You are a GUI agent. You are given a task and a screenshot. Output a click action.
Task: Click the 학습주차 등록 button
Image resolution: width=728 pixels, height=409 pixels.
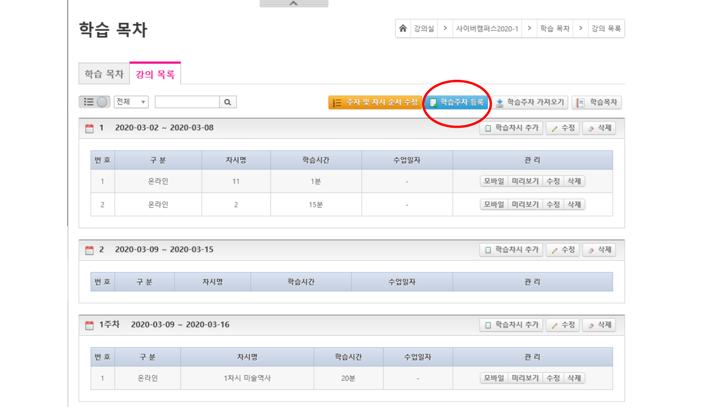(456, 103)
